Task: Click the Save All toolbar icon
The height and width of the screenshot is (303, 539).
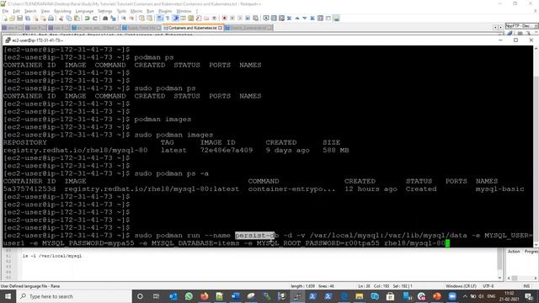Action: (28, 19)
